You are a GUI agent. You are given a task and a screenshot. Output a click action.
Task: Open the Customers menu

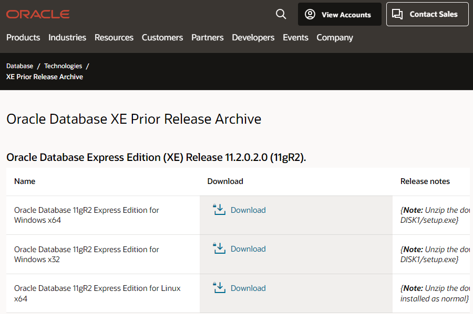[162, 38]
